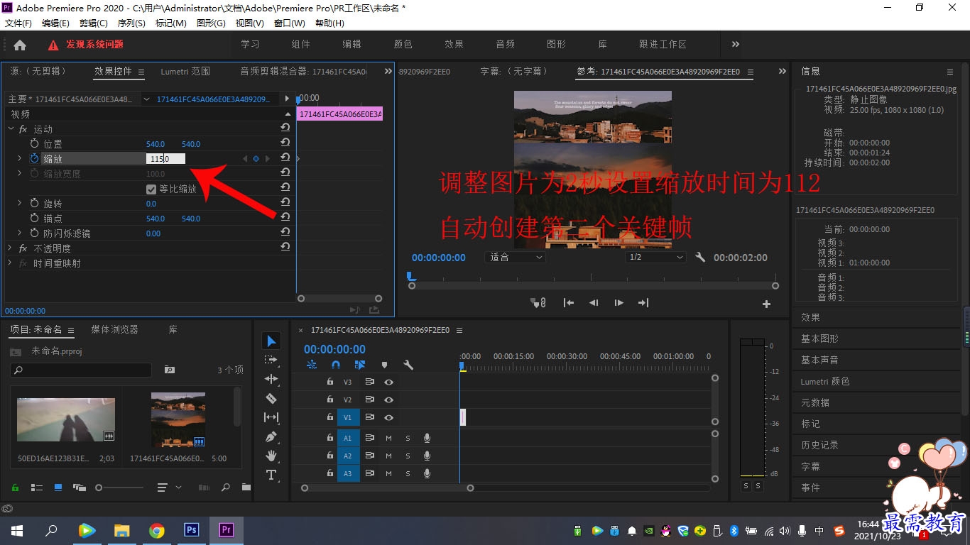Show more workspaces overflow chevrons
This screenshot has height=545, width=970.
(x=736, y=44)
